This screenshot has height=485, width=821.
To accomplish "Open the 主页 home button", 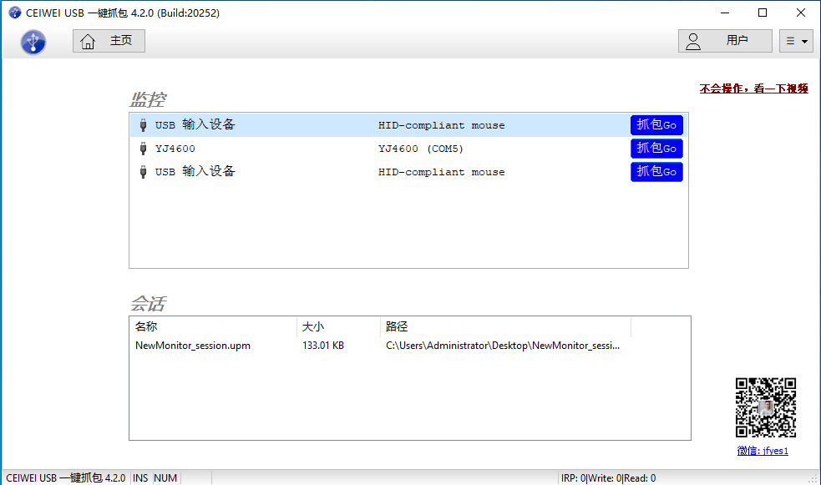I will 109,41.
